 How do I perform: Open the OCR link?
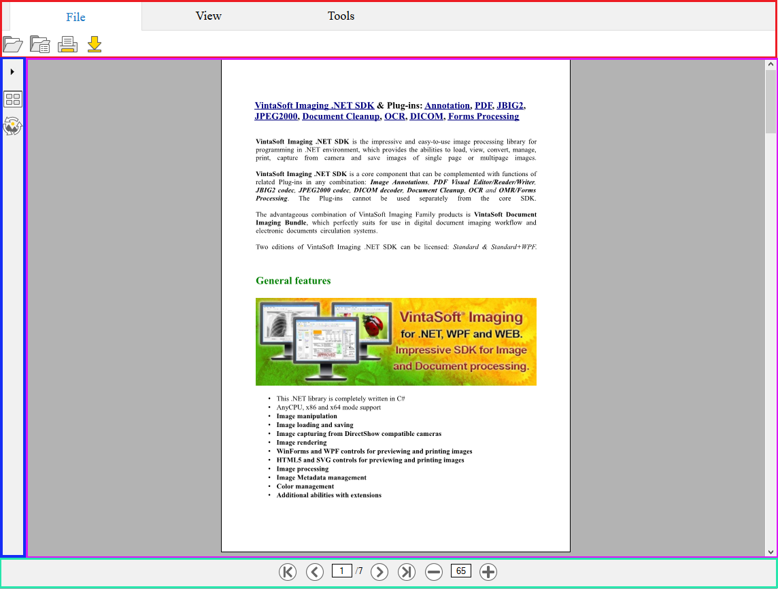point(395,116)
